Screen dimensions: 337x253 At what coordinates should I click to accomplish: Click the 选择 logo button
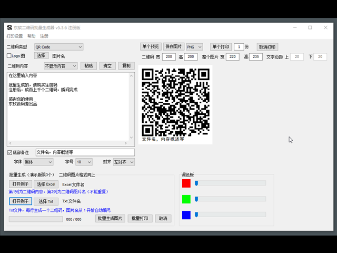click(41, 56)
